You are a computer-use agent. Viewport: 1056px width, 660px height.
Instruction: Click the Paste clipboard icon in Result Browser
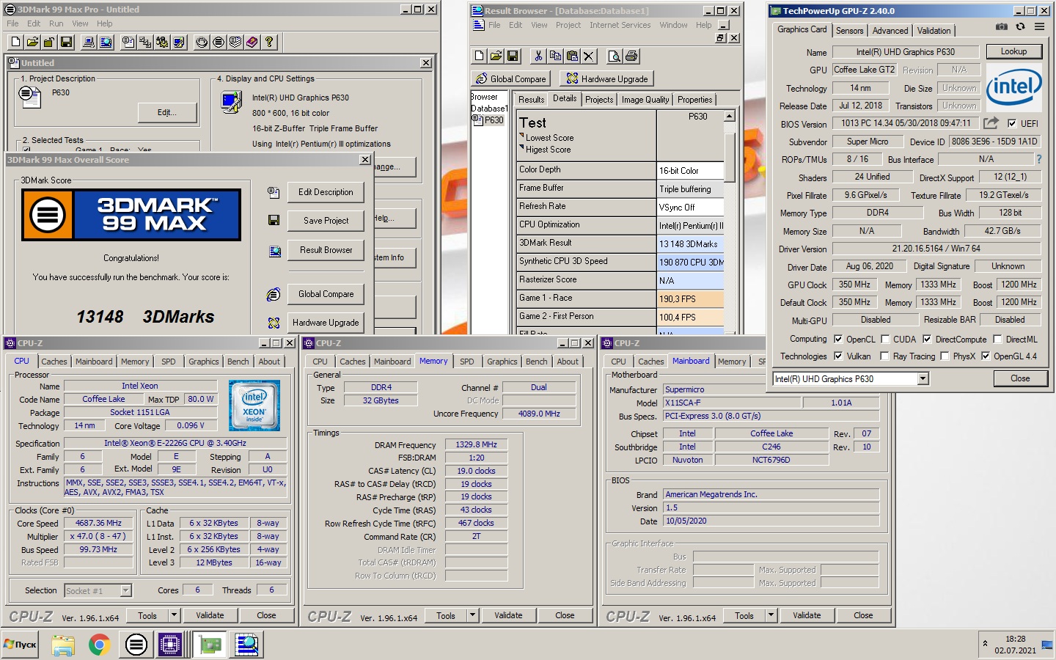pos(572,56)
